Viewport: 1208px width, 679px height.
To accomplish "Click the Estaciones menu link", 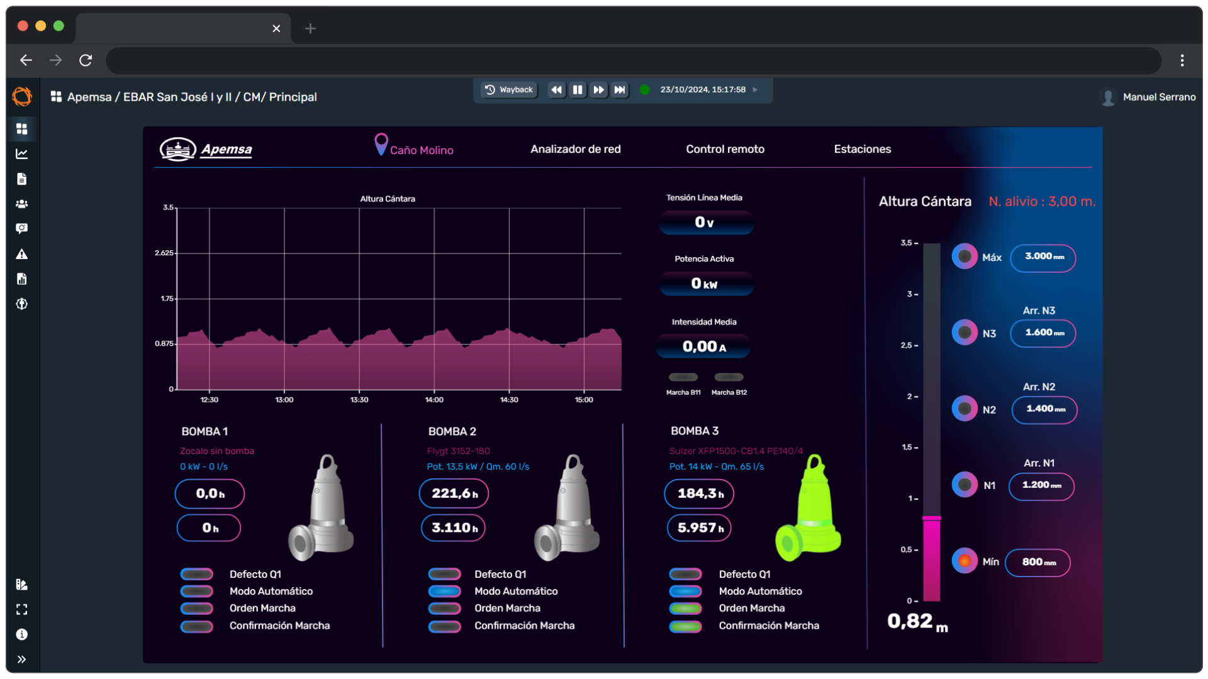I will pyautogui.click(x=862, y=149).
